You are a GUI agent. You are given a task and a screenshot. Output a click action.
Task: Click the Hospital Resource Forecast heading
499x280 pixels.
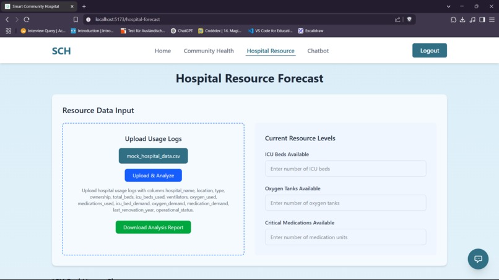tap(249, 78)
